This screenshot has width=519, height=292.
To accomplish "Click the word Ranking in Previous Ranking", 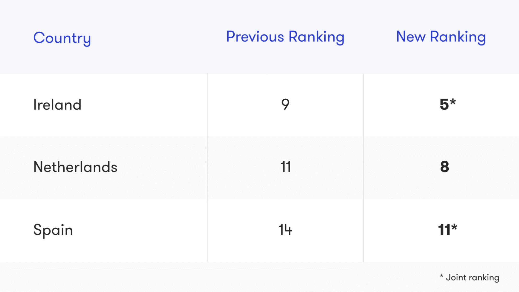I will (x=317, y=37).
